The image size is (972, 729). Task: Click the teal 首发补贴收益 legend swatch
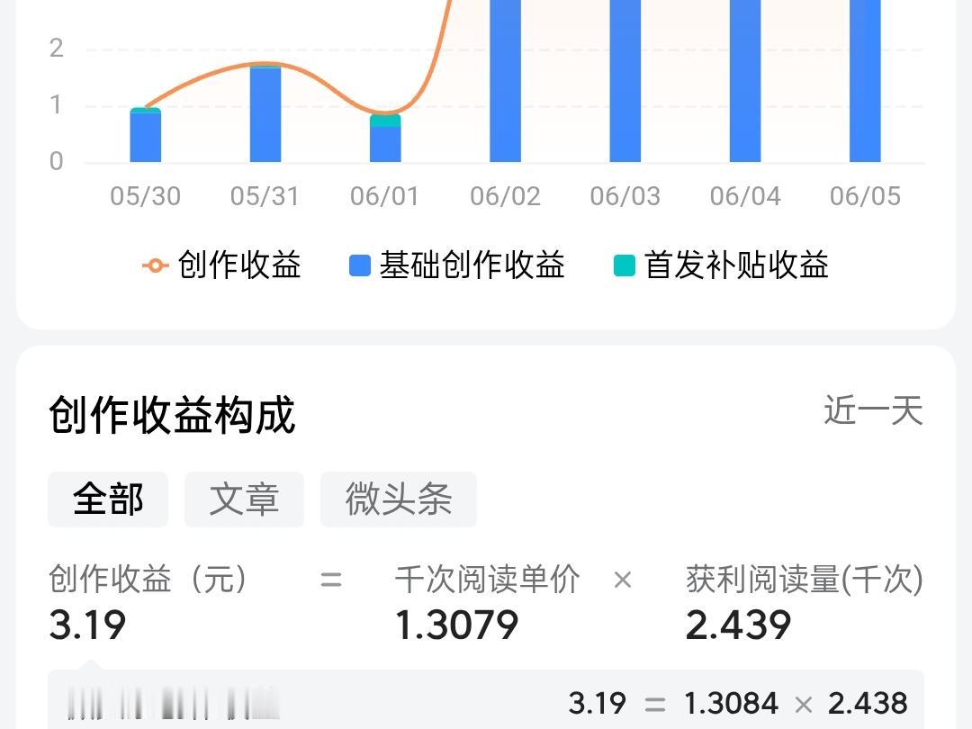tap(625, 265)
